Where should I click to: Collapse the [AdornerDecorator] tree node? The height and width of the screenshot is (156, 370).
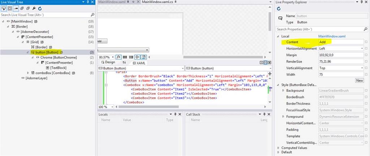coord(13,32)
